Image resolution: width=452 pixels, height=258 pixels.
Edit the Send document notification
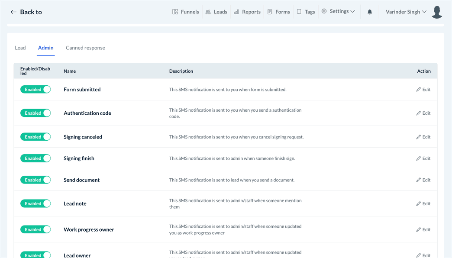(423, 180)
